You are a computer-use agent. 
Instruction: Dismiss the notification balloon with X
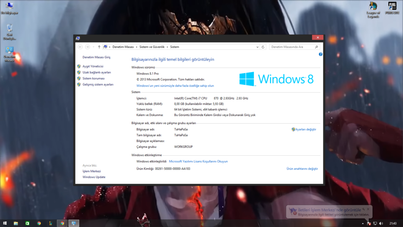pyautogui.click(x=368, y=209)
